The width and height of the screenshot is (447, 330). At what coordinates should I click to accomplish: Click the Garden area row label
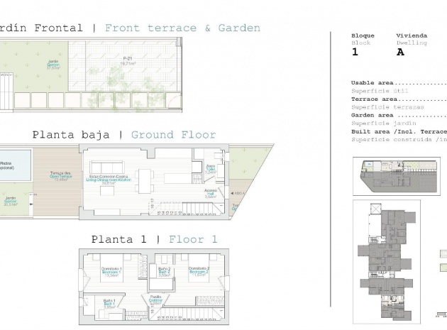[372, 115]
